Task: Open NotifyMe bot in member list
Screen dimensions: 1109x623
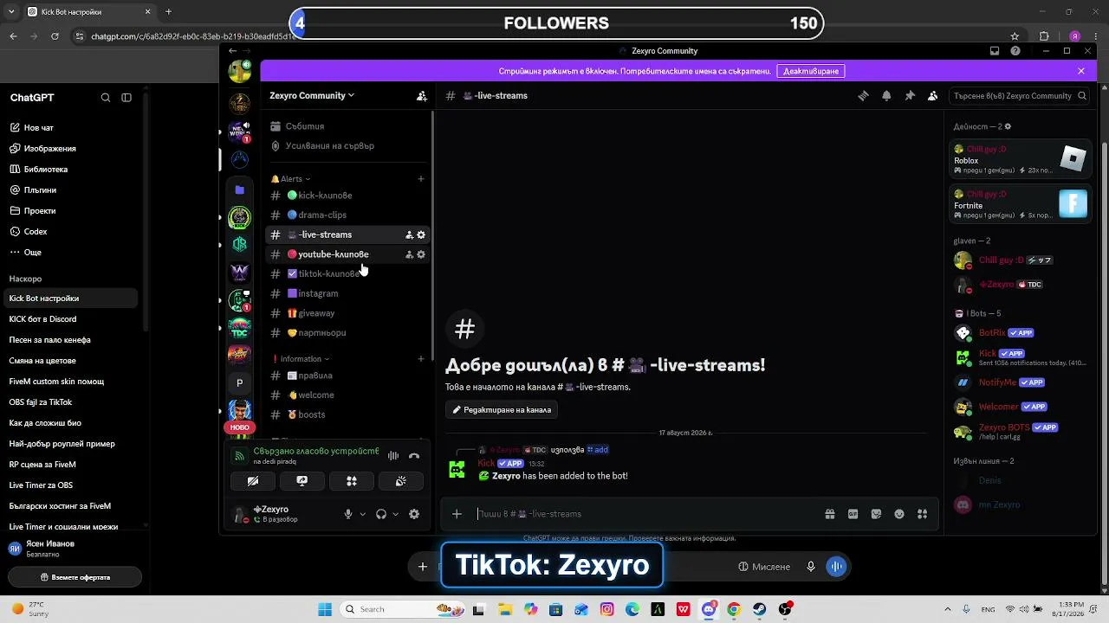Action: (x=1020, y=382)
